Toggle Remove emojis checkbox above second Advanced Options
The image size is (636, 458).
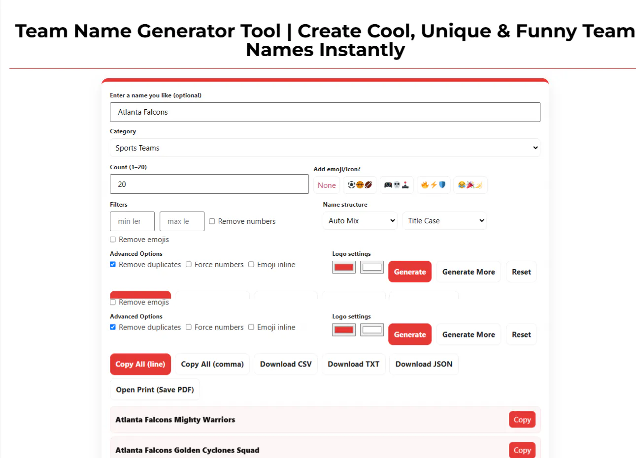click(x=113, y=302)
